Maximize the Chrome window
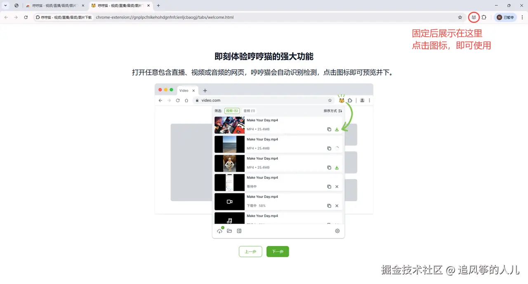Screen dimensions: 528x284 (509, 5)
